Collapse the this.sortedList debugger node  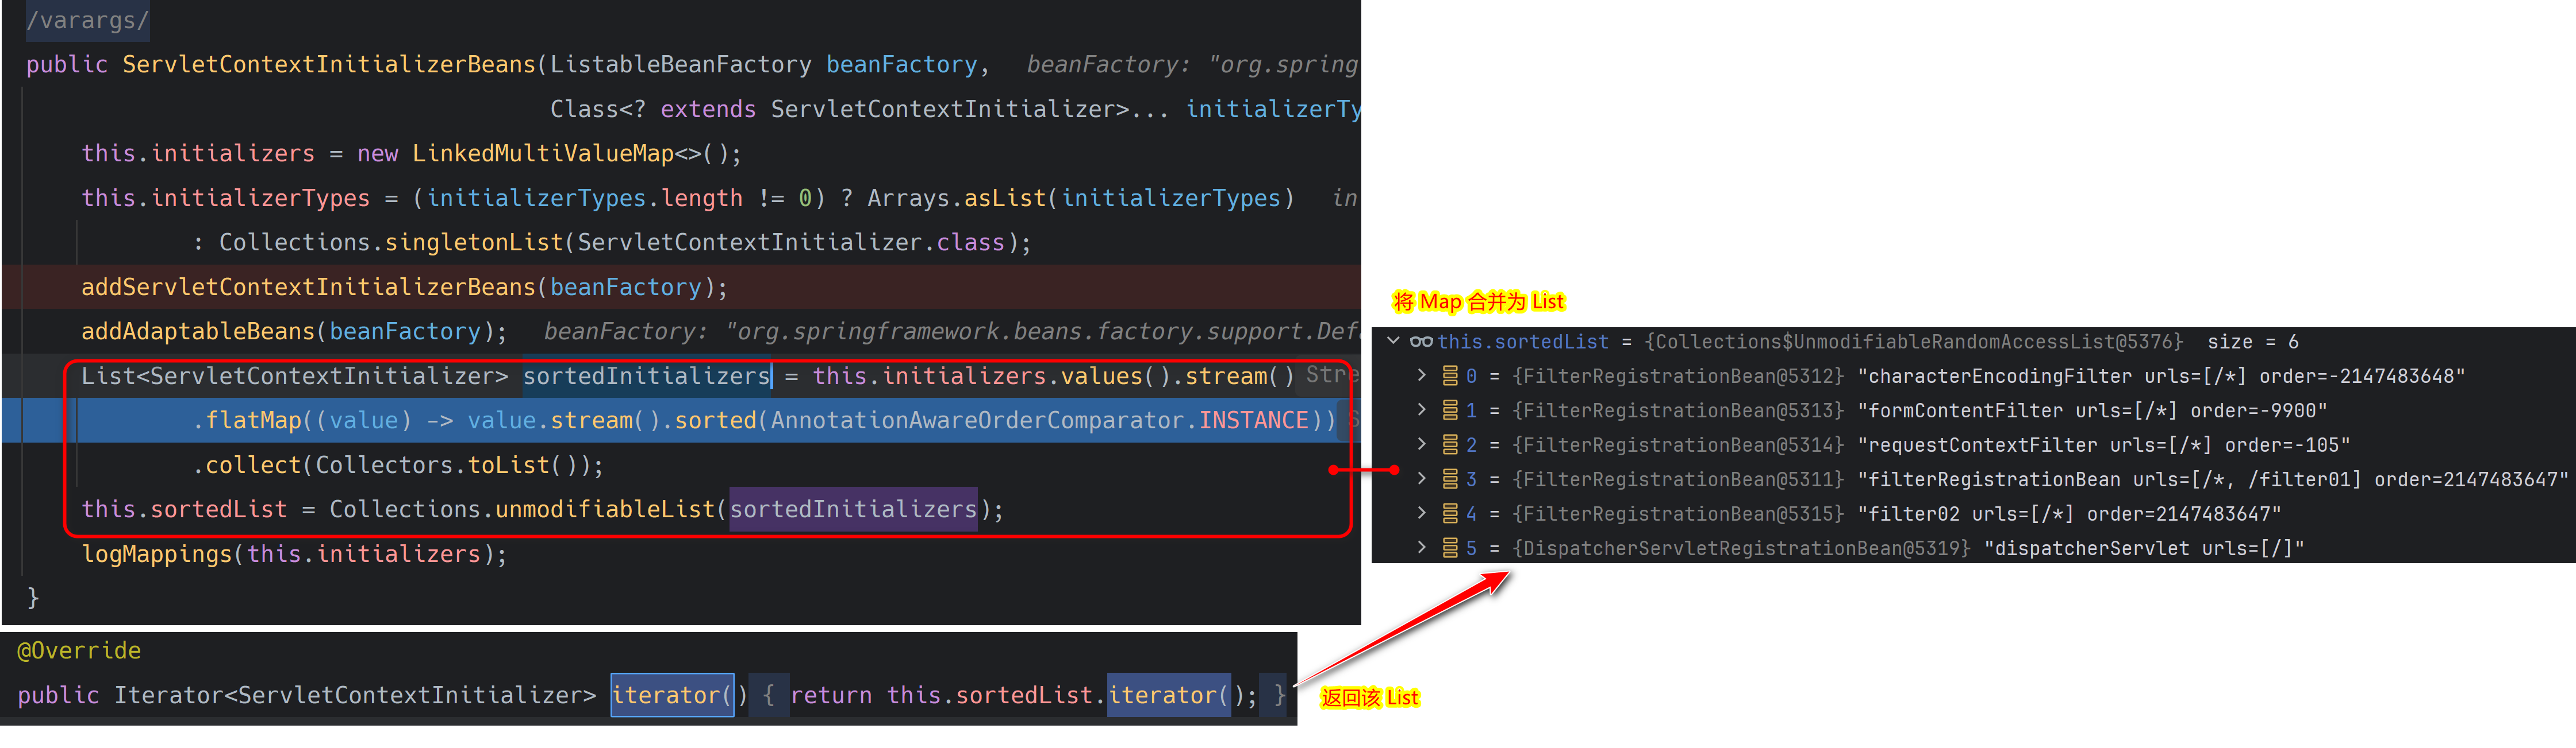pos(1392,342)
